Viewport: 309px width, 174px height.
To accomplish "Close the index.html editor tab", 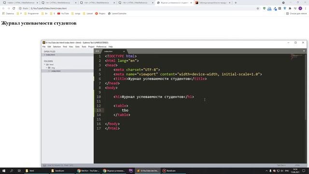I will (x=124, y=52).
